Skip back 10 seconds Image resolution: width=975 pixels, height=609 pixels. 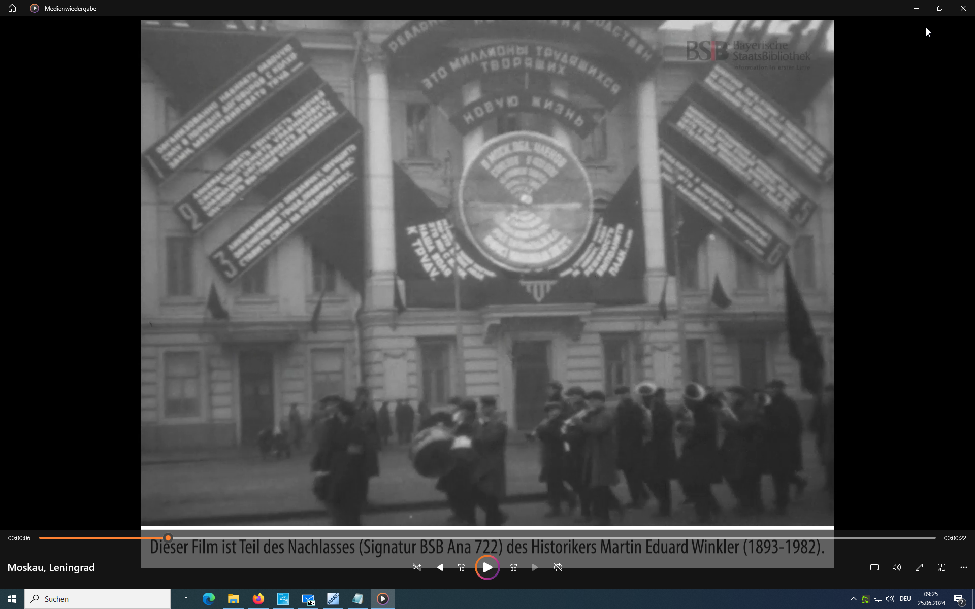click(462, 567)
